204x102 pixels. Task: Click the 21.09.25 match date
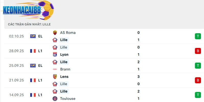(16, 80)
